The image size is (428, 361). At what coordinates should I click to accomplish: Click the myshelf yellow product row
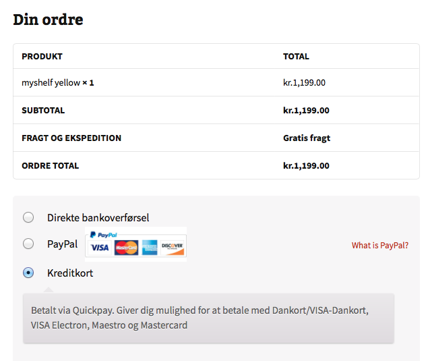[x=216, y=82]
